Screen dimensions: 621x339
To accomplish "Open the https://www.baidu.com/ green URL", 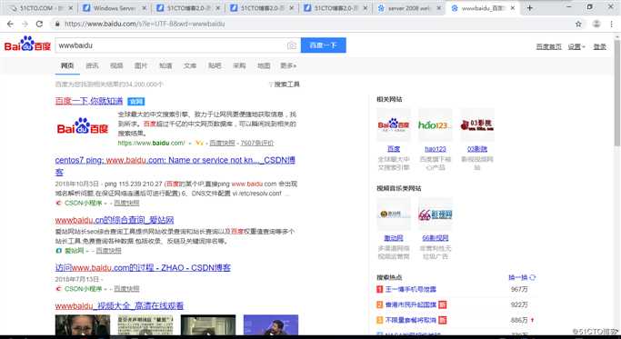I will [x=151, y=143].
